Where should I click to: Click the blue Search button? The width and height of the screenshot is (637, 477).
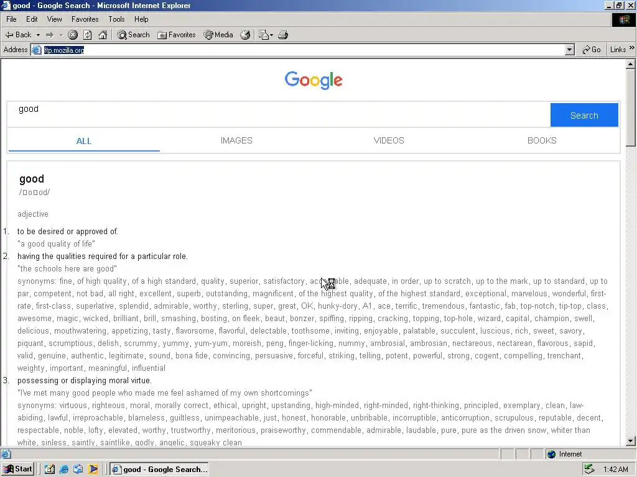pos(584,115)
